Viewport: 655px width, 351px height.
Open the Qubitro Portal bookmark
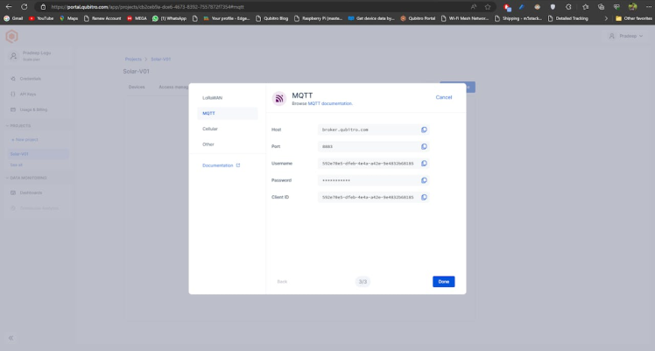tap(418, 18)
